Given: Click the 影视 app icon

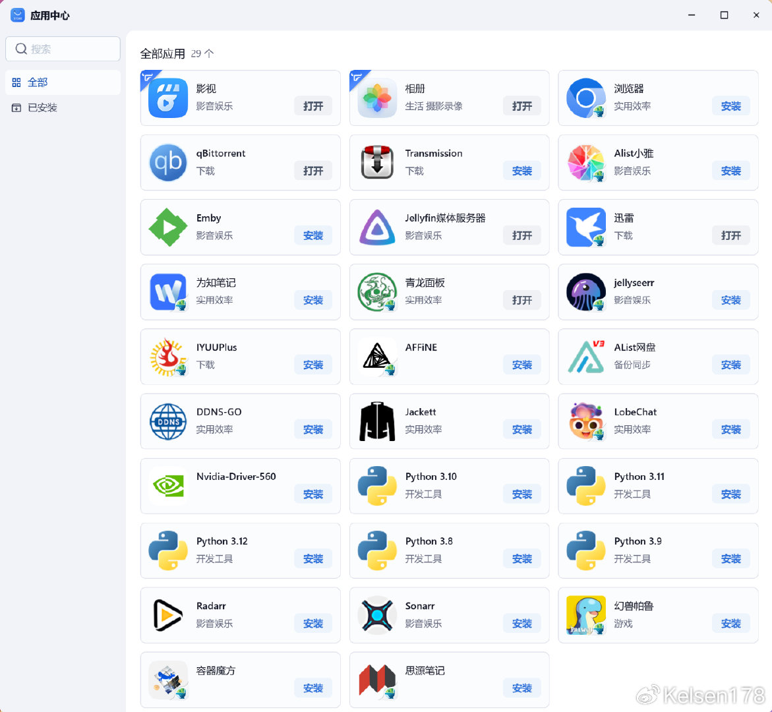Looking at the screenshot, I should [x=168, y=98].
